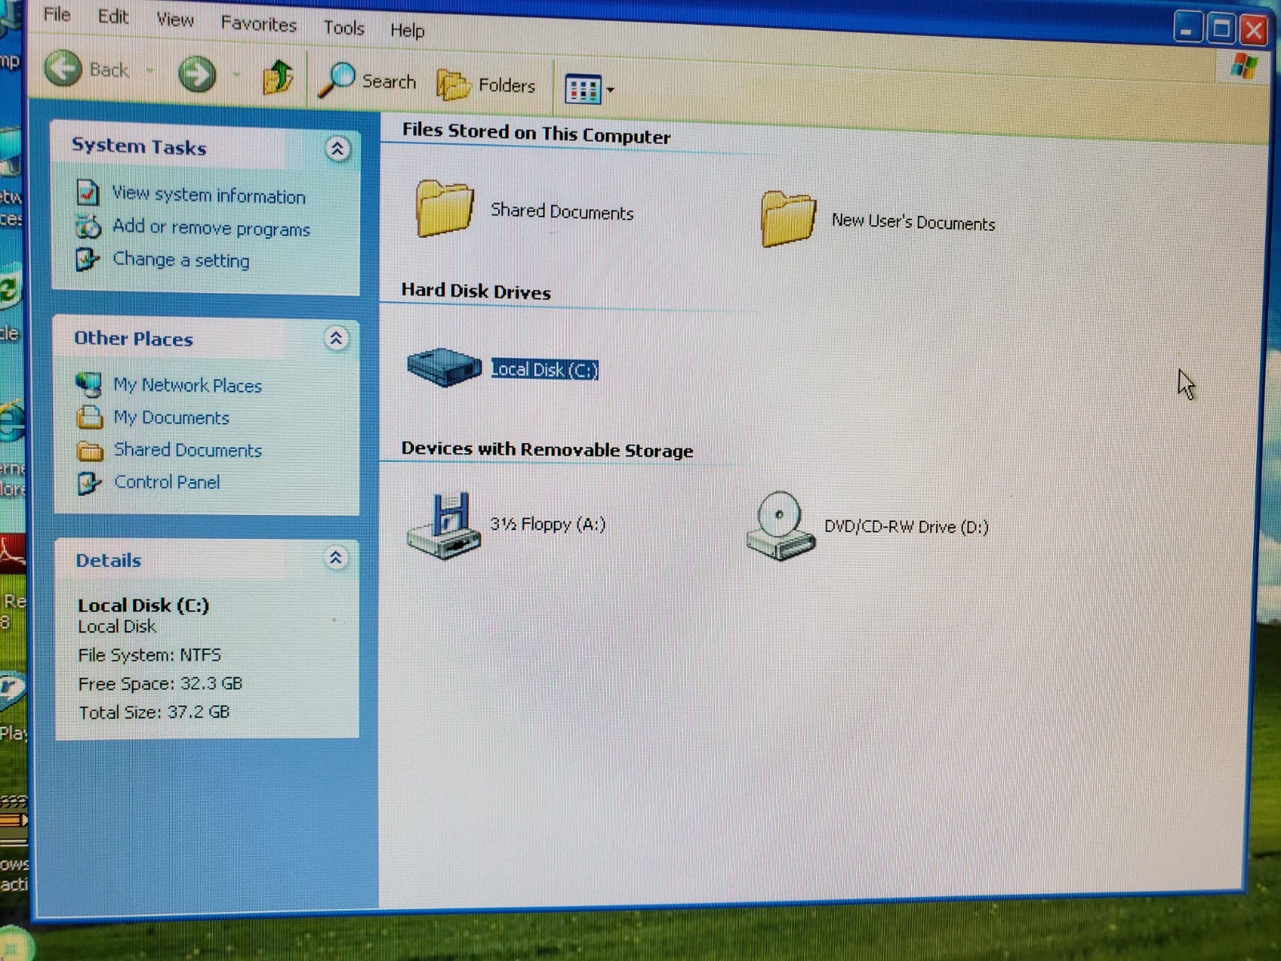The width and height of the screenshot is (1281, 961).
Task: Click the highlighted Local Disk (C:) label
Action: (x=544, y=369)
